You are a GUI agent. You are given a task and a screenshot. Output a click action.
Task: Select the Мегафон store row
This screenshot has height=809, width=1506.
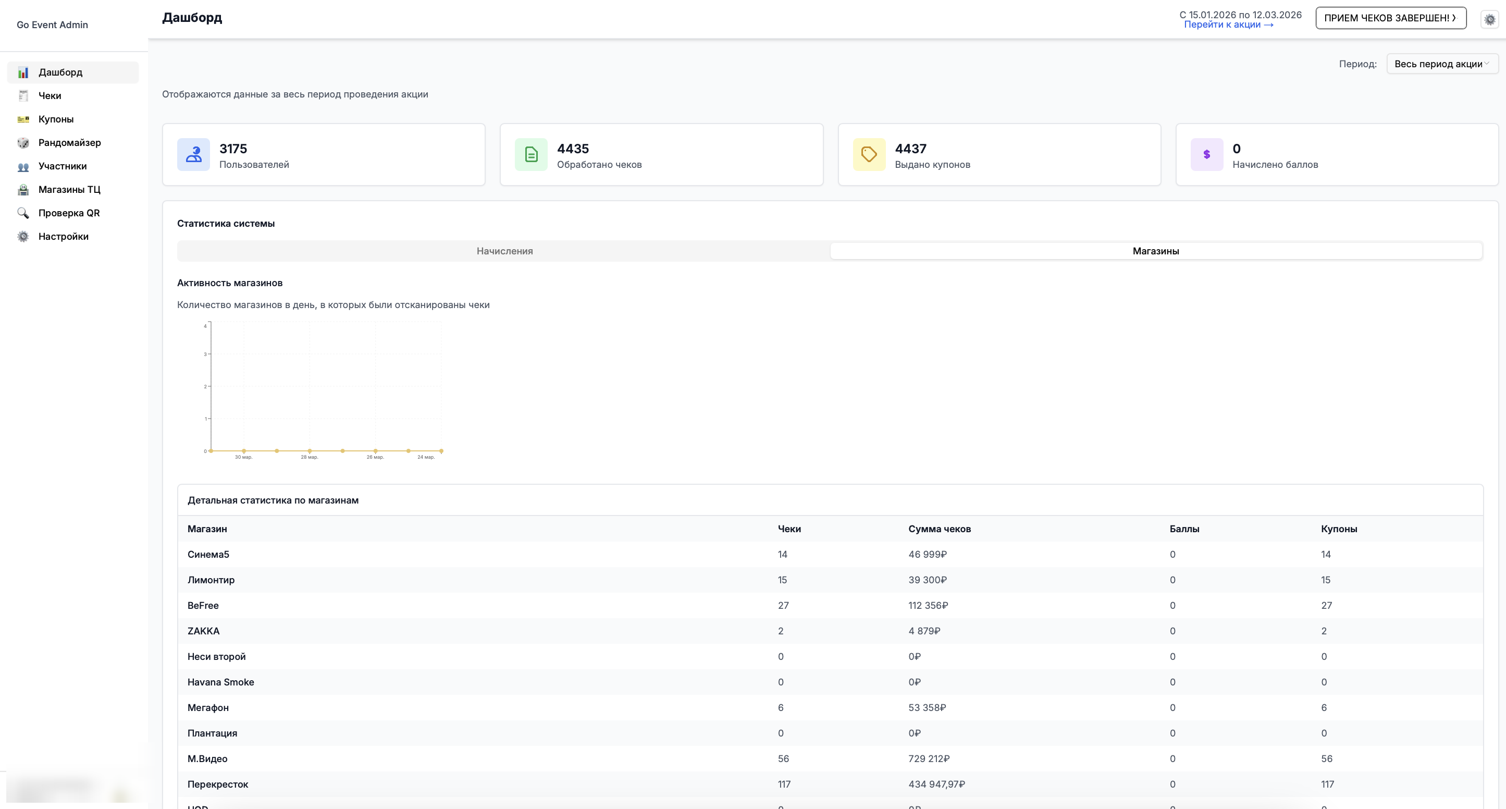coord(830,708)
